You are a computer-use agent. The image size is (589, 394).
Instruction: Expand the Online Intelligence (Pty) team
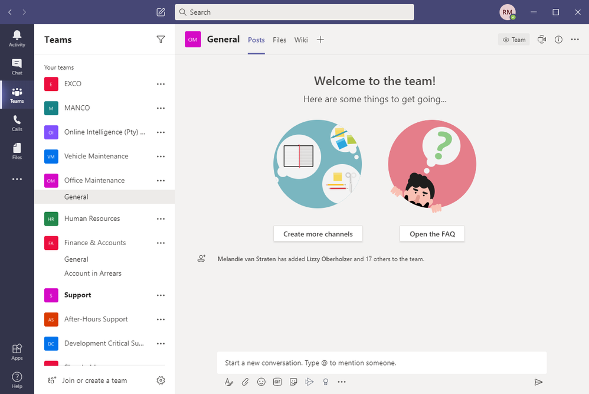pos(104,132)
